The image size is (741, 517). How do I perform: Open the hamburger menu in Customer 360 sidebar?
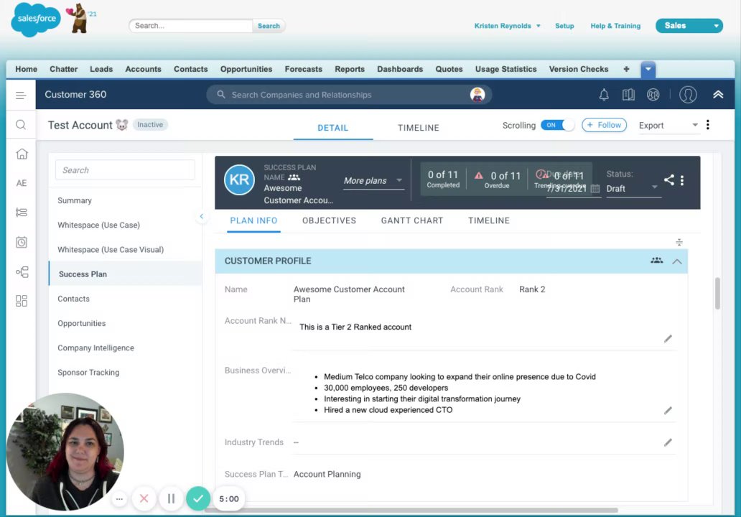pyautogui.click(x=21, y=96)
